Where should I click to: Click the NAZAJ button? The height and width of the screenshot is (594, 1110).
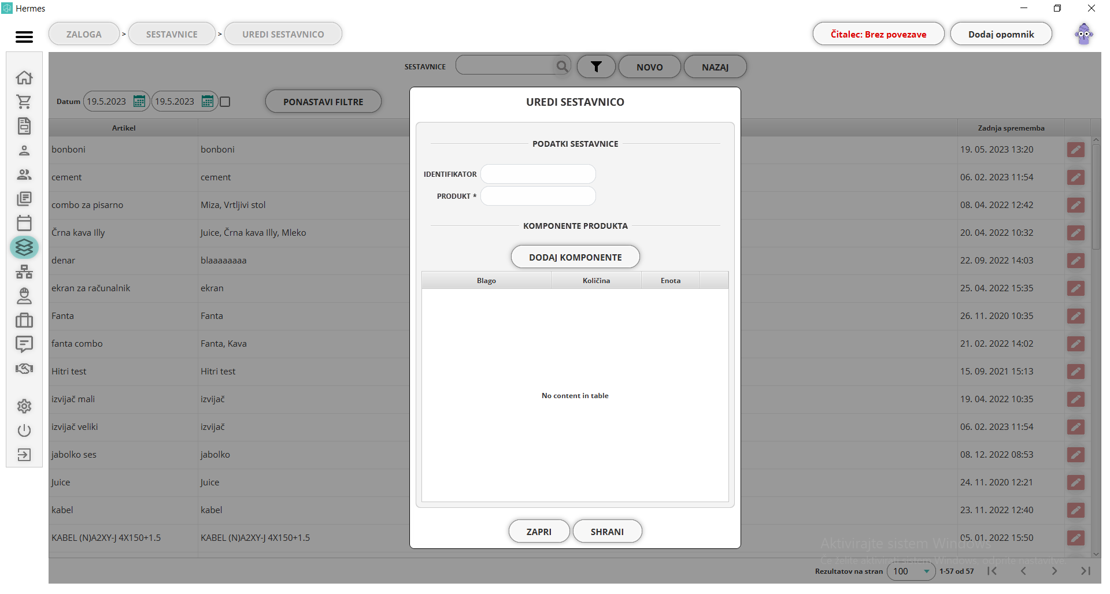point(715,66)
